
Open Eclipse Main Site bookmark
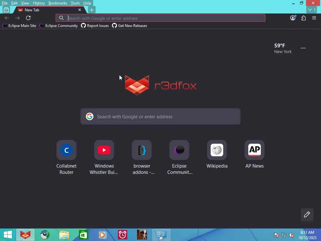point(19,26)
